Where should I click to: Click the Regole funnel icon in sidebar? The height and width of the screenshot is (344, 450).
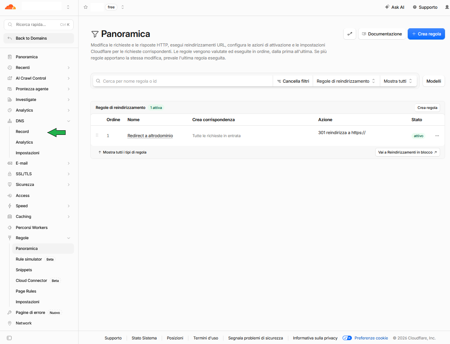pos(10,238)
